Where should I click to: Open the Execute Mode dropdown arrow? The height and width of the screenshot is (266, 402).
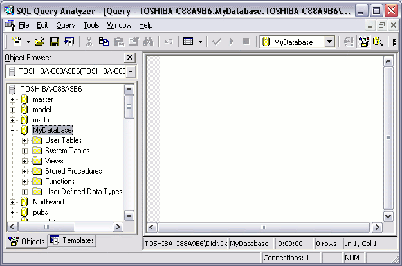[x=200, y=42]
